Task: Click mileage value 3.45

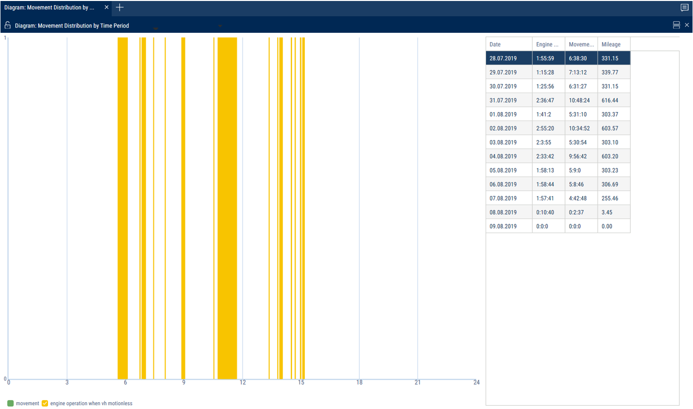Action: pyautogui.click(x=607, y=212)
